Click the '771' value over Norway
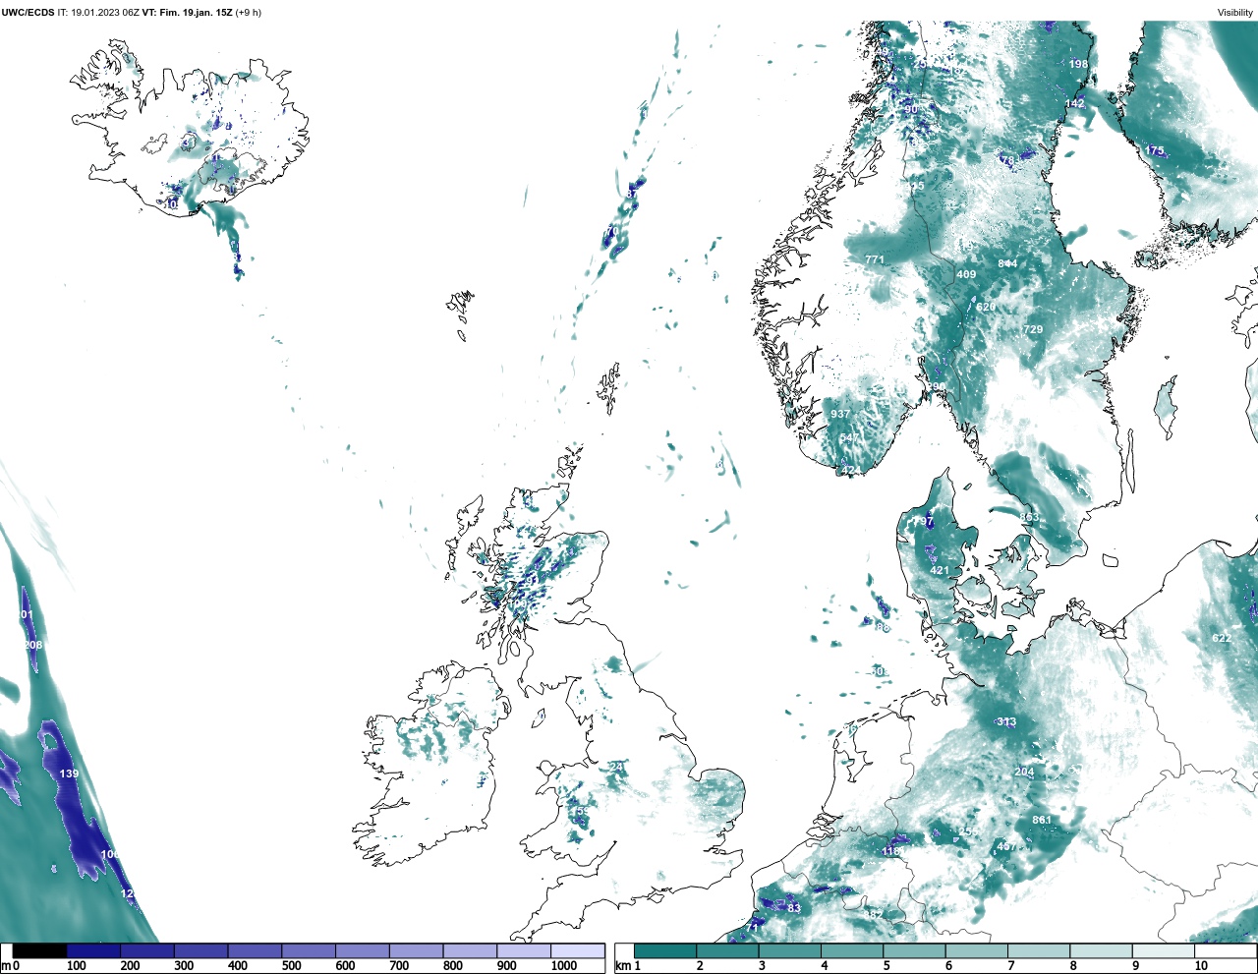 click(875, 259)
